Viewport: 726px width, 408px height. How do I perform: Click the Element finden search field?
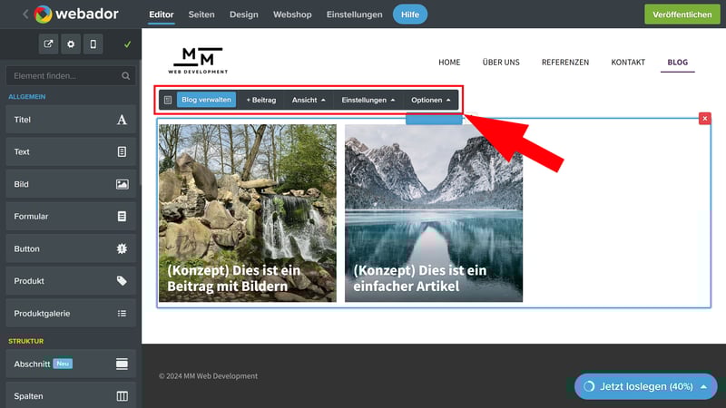(71, 76)
